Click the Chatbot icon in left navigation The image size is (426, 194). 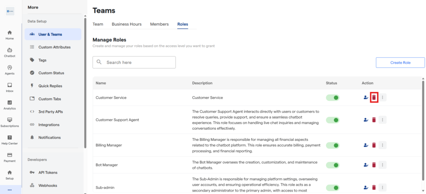[x=10, y=52]
